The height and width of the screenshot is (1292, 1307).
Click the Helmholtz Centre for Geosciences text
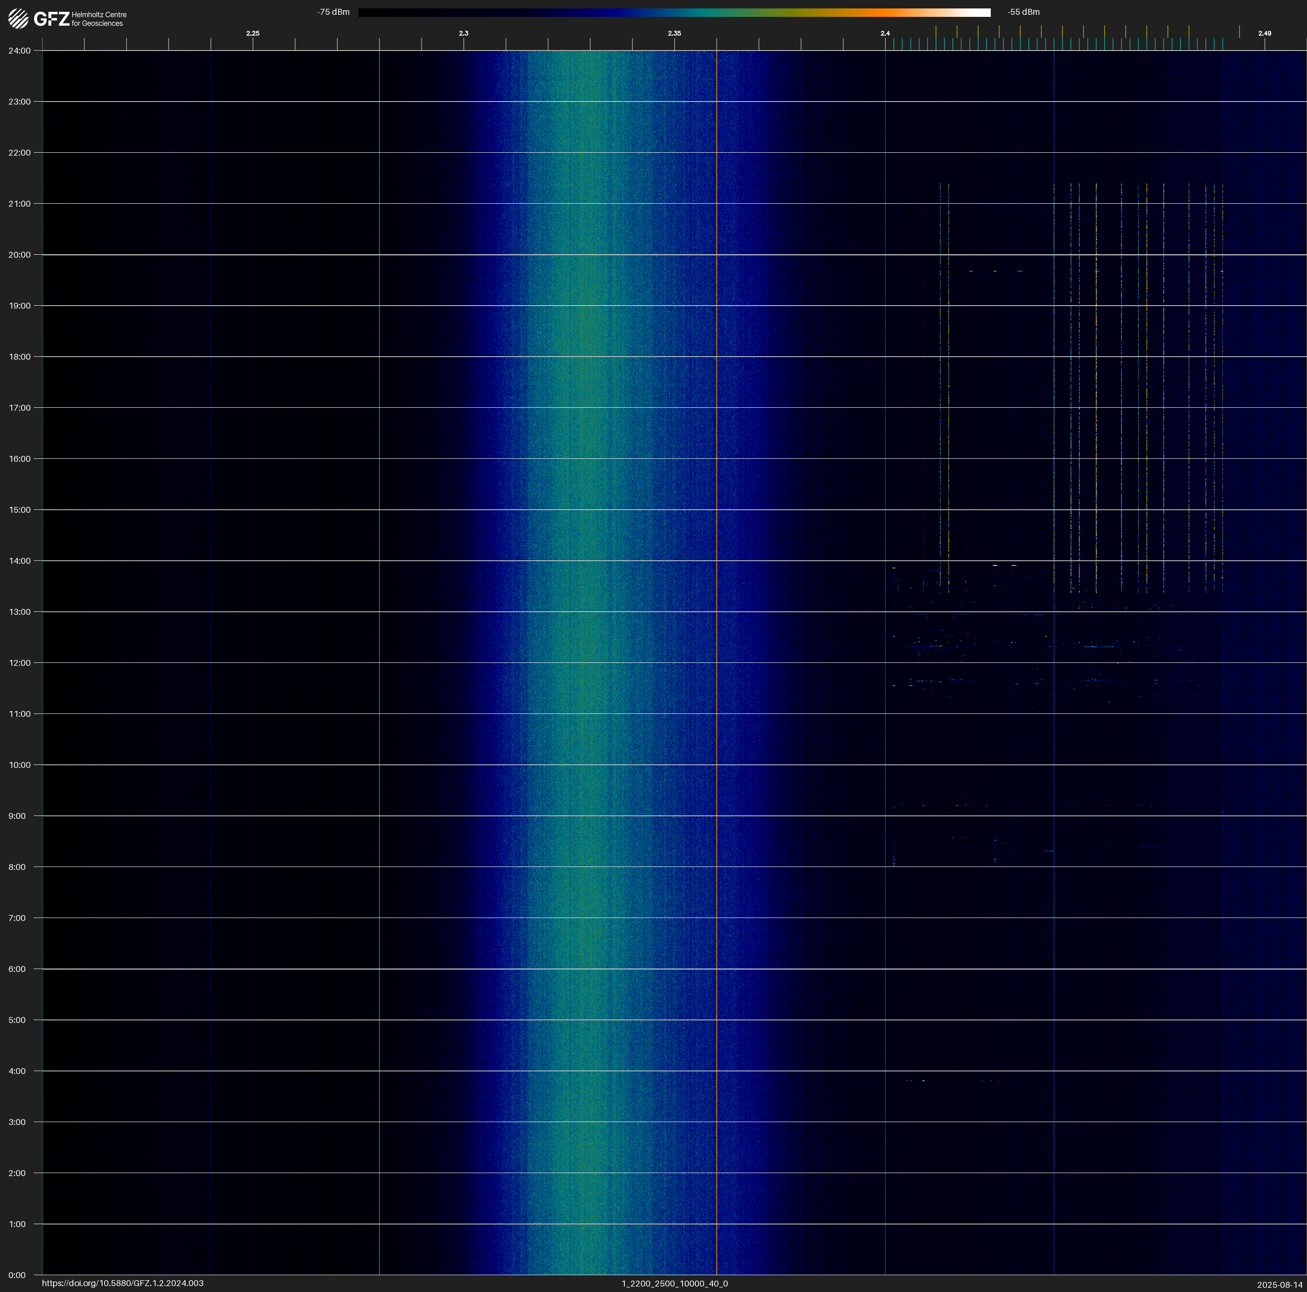tap(99, 19)
